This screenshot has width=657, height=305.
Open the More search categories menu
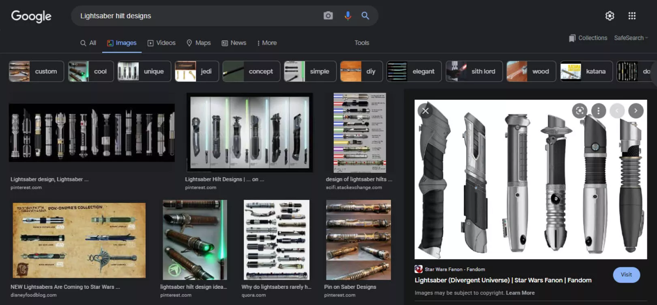pos(267,43)
